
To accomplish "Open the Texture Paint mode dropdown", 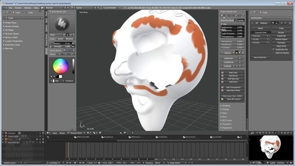I will pos(76,133).
